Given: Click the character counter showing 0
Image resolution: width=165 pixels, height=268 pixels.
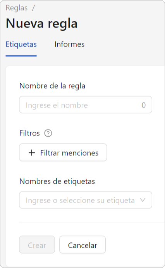Looking at the screenshot, I should [144, 105].
